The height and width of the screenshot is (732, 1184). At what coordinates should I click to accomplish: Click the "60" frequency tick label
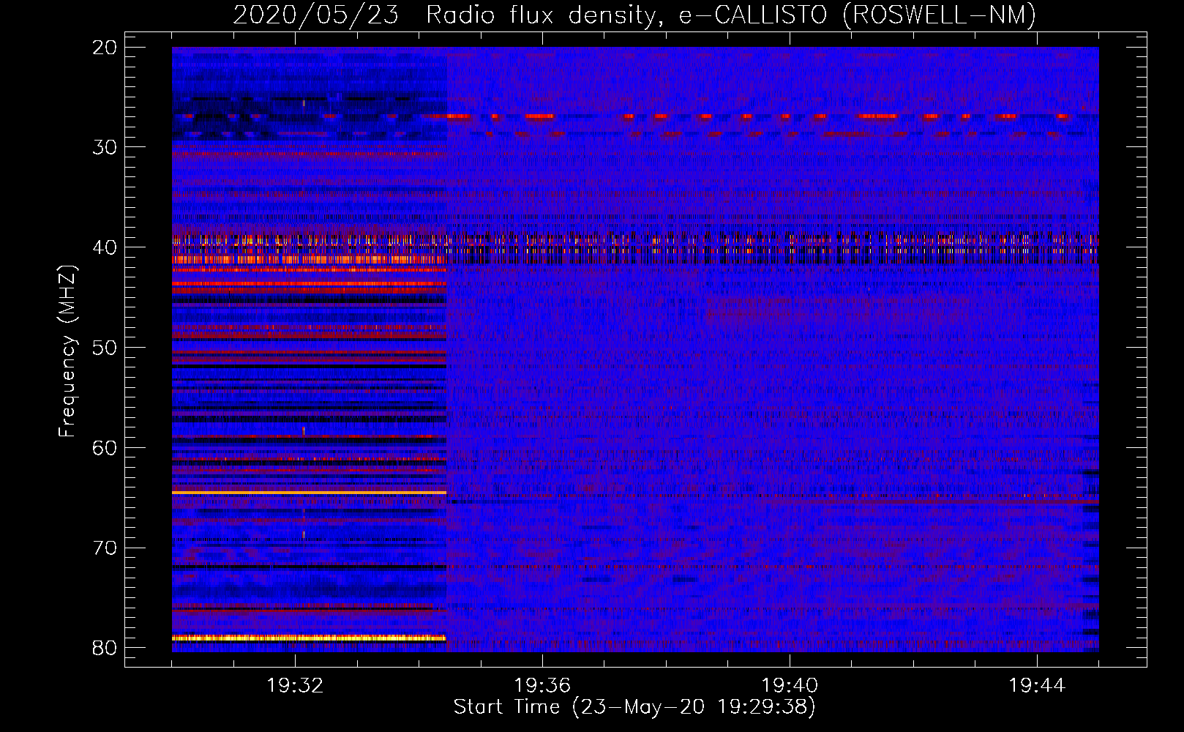(105, 447)
